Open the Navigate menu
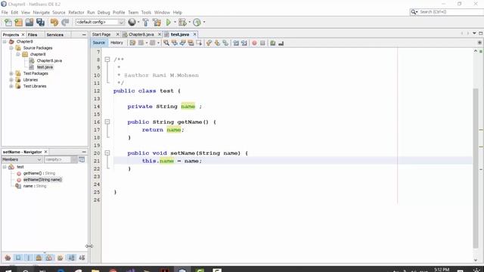Image resolution: width=484 pixels, height=272 pixels. (x=42, y=12)
